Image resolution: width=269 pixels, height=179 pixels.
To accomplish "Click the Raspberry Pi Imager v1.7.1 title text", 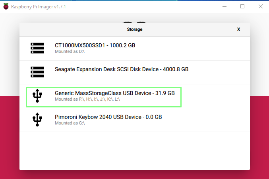I will click(38, 6).
